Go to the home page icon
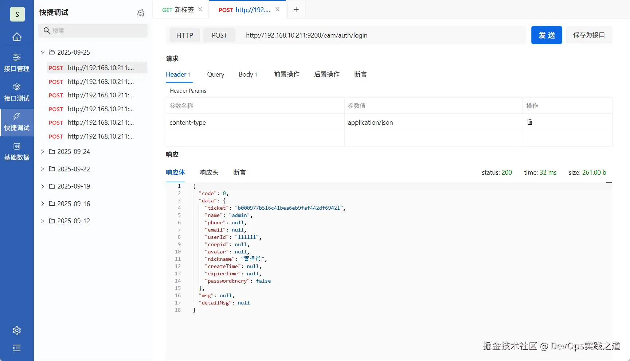Viewport: 630px width, 361px height. [x=17, y=37]
